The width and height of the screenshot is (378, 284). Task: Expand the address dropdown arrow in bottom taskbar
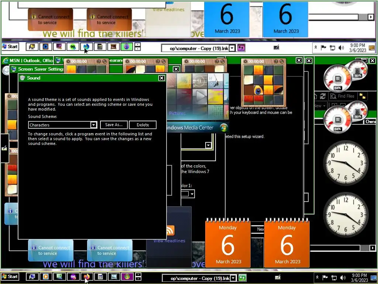coord(233,278)
